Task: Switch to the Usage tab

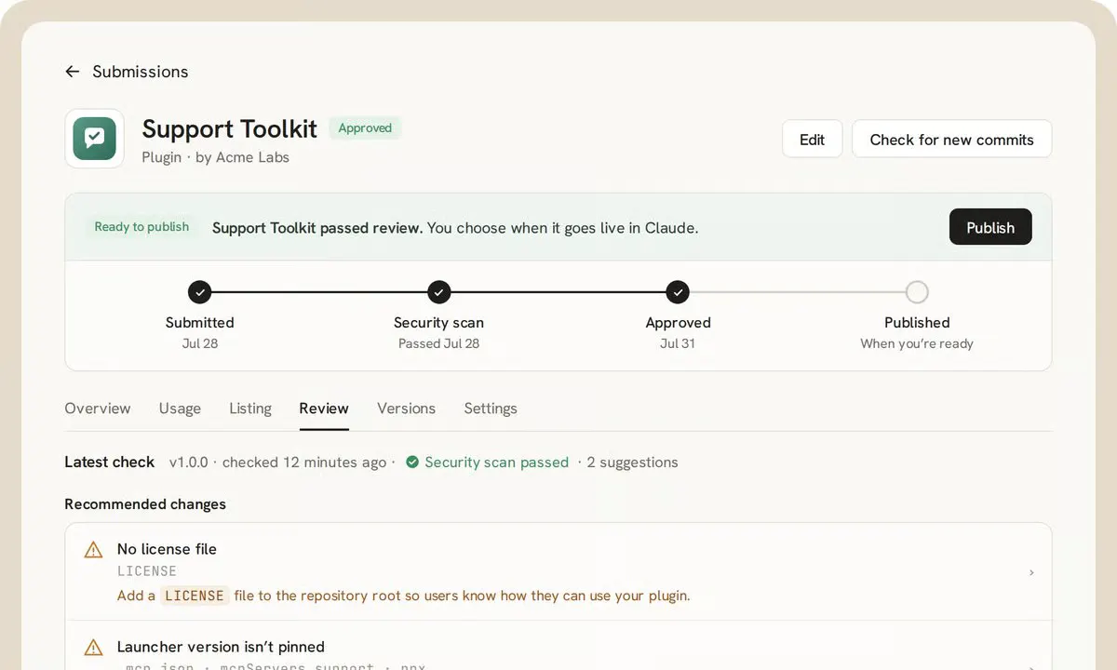Action: (x=180, y=409)
